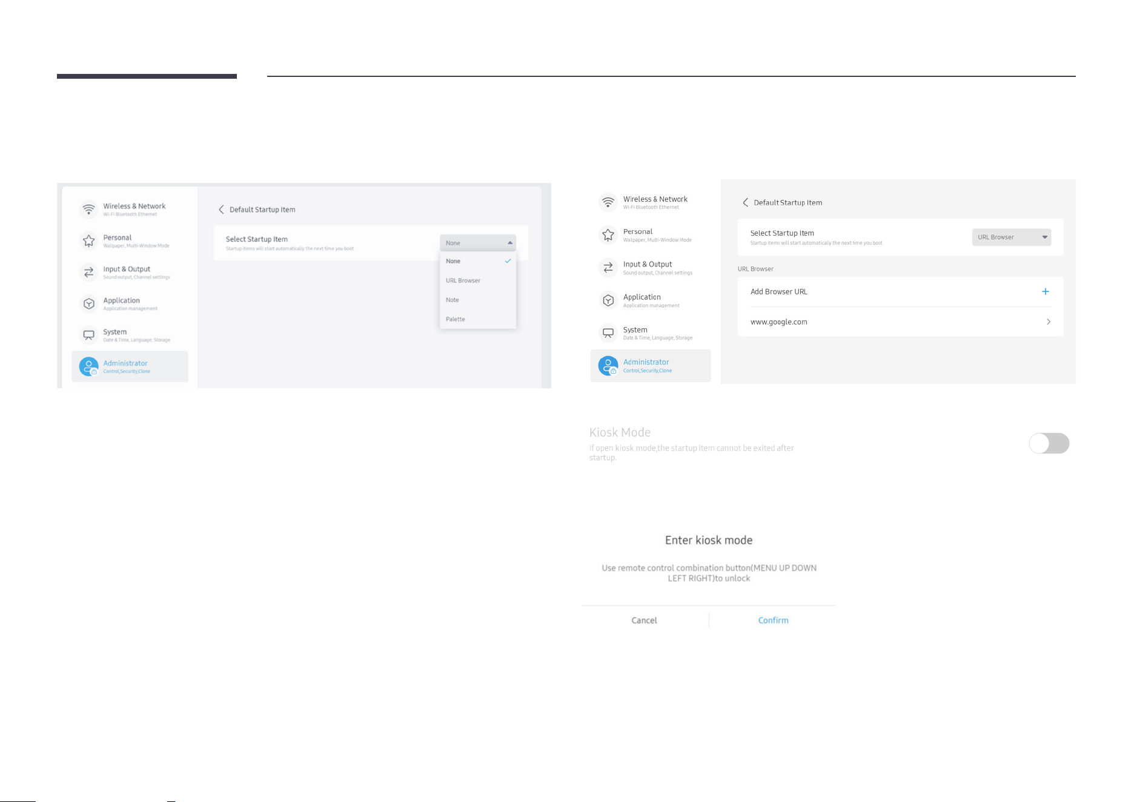Click Confirm in kiosk mode dialog

(773, 620)
